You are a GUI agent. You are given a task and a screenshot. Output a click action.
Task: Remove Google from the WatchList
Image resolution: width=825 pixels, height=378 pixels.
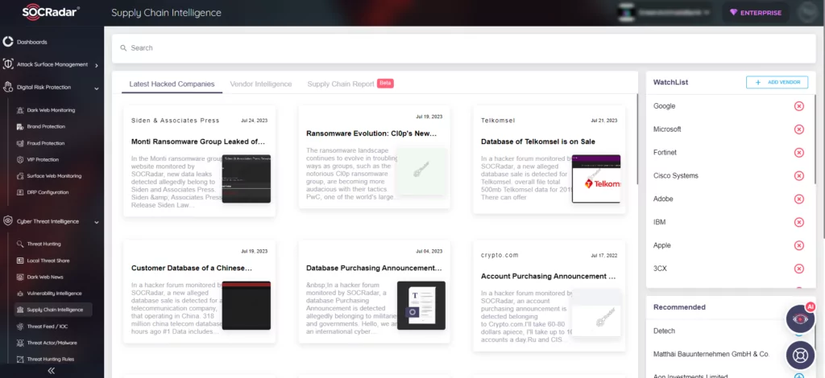798,106
